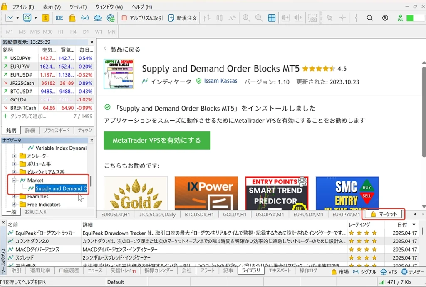
Task: Open the IDE MetaEditor
Action: tap(59, 18)
